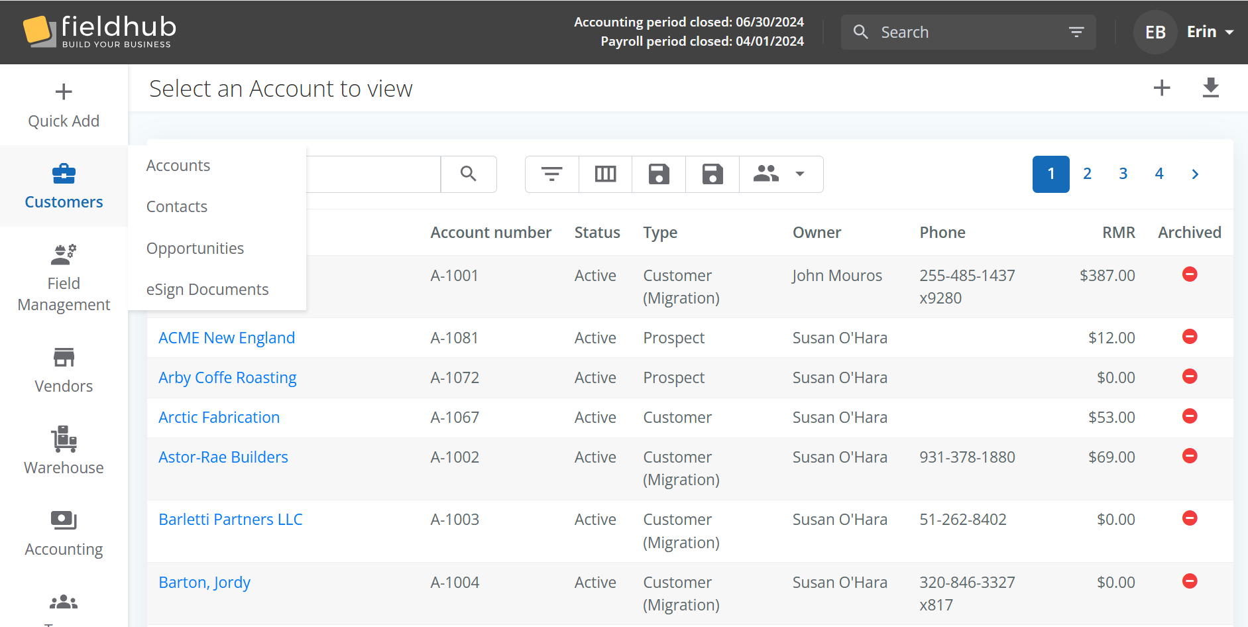The image size is (1248, 627).
Task: Click the magnifier button beside the list search field
Action: coord(468,174)
